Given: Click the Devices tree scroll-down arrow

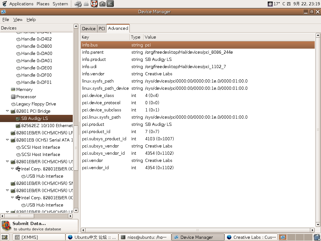Looking at the screenshot, I should (x=76, y=211).
